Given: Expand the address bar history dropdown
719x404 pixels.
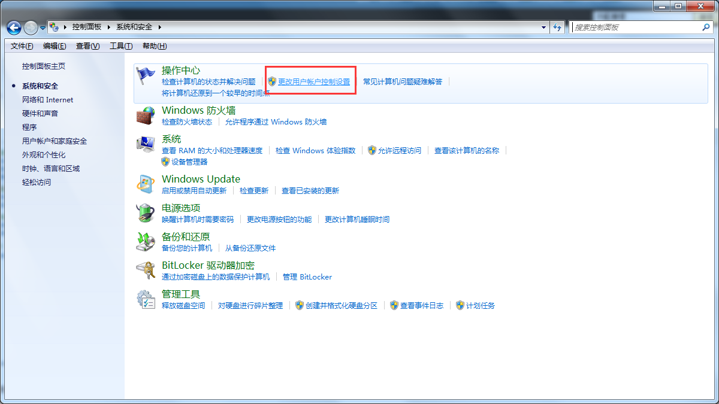Looking at the screenshot, I should (543, 27).
